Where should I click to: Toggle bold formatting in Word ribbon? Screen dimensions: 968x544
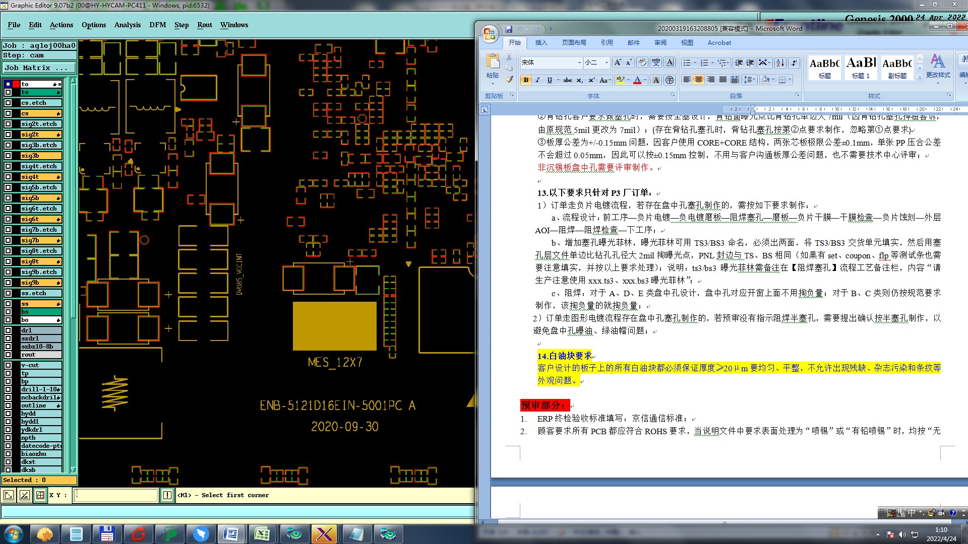point(526,80)
